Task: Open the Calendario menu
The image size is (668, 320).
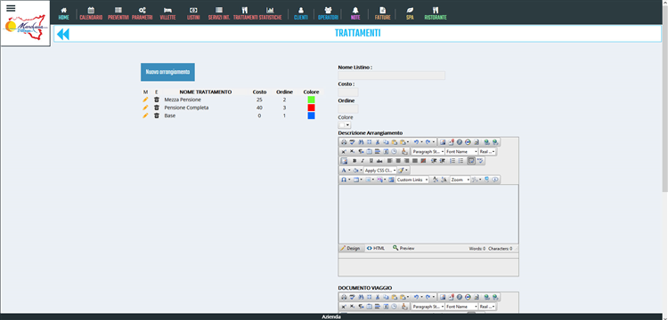Action: (91, 13)
